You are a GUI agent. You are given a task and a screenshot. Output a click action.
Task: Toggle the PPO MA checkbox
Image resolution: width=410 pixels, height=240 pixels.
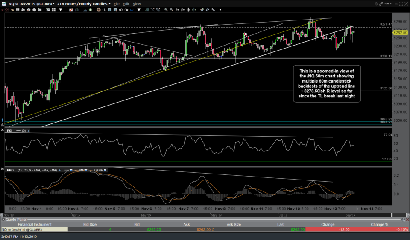[x=86, y=170]
